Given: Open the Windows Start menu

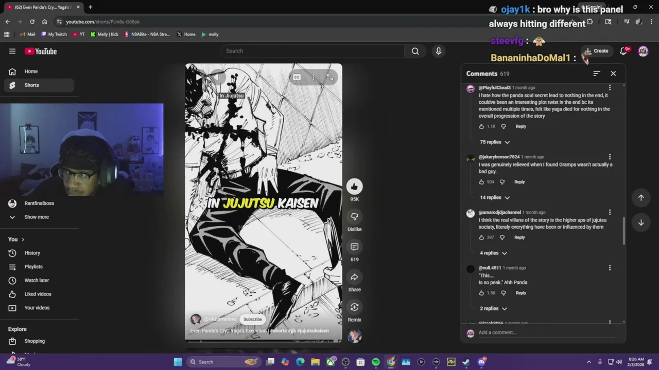Looking at the screenshot, I should [178, 362].
